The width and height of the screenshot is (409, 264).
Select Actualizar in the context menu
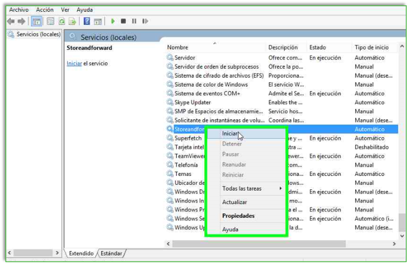point(234,202)
